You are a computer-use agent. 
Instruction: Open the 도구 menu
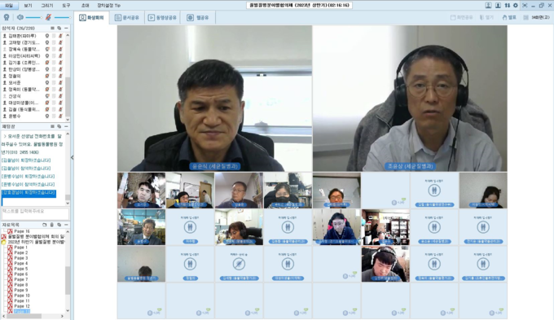[x=66, y=6]
